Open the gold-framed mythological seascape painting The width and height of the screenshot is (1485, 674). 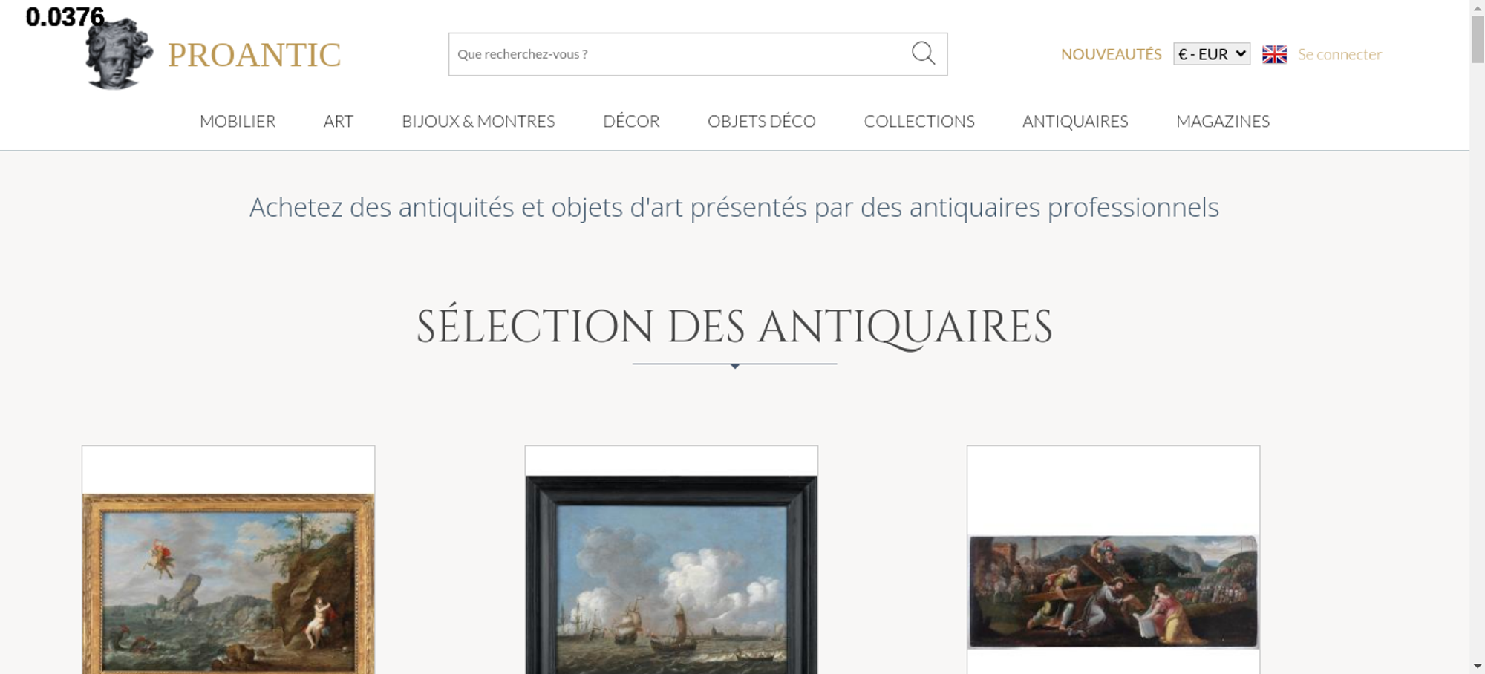point(228,583)
